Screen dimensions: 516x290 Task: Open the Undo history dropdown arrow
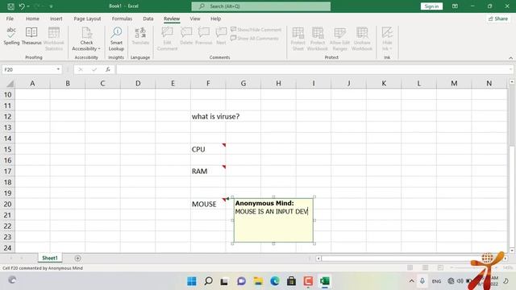point(28,6)
